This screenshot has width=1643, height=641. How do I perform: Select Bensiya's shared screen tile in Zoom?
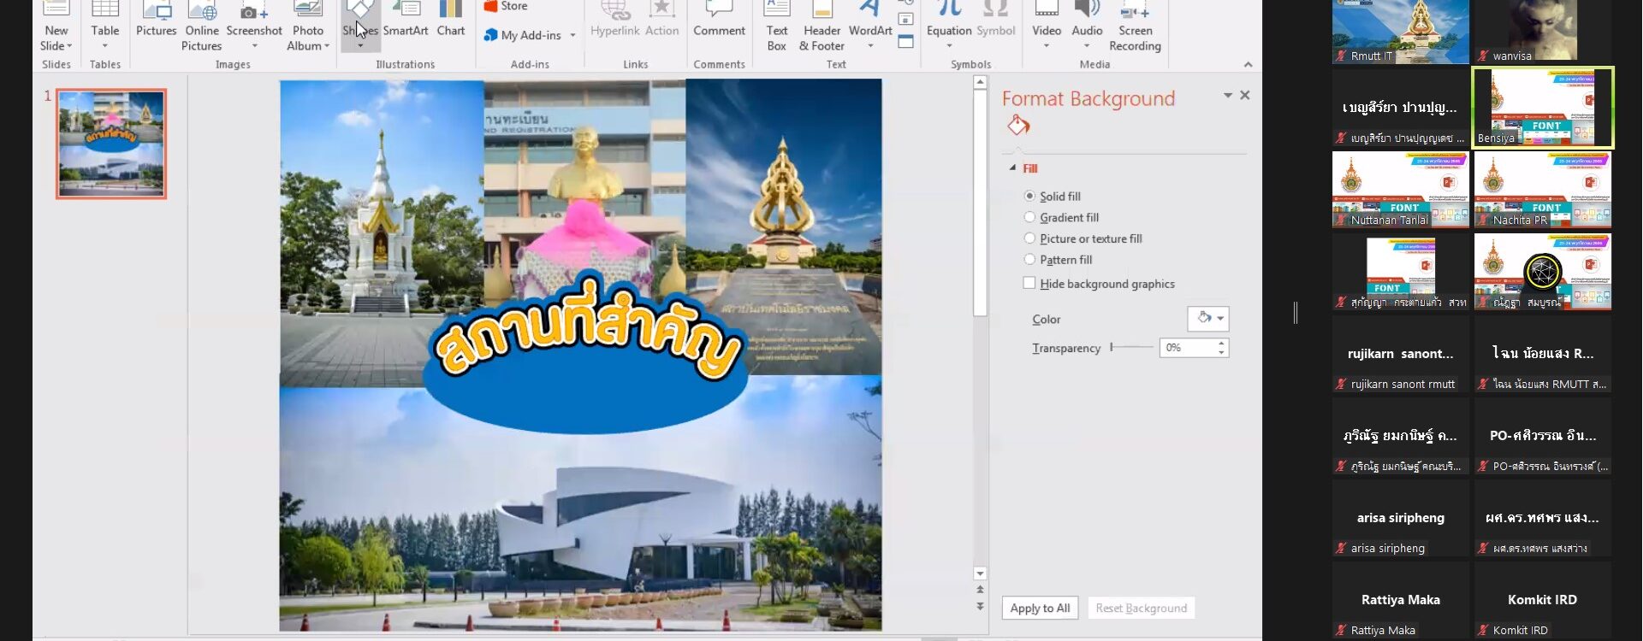(1543, 108)
